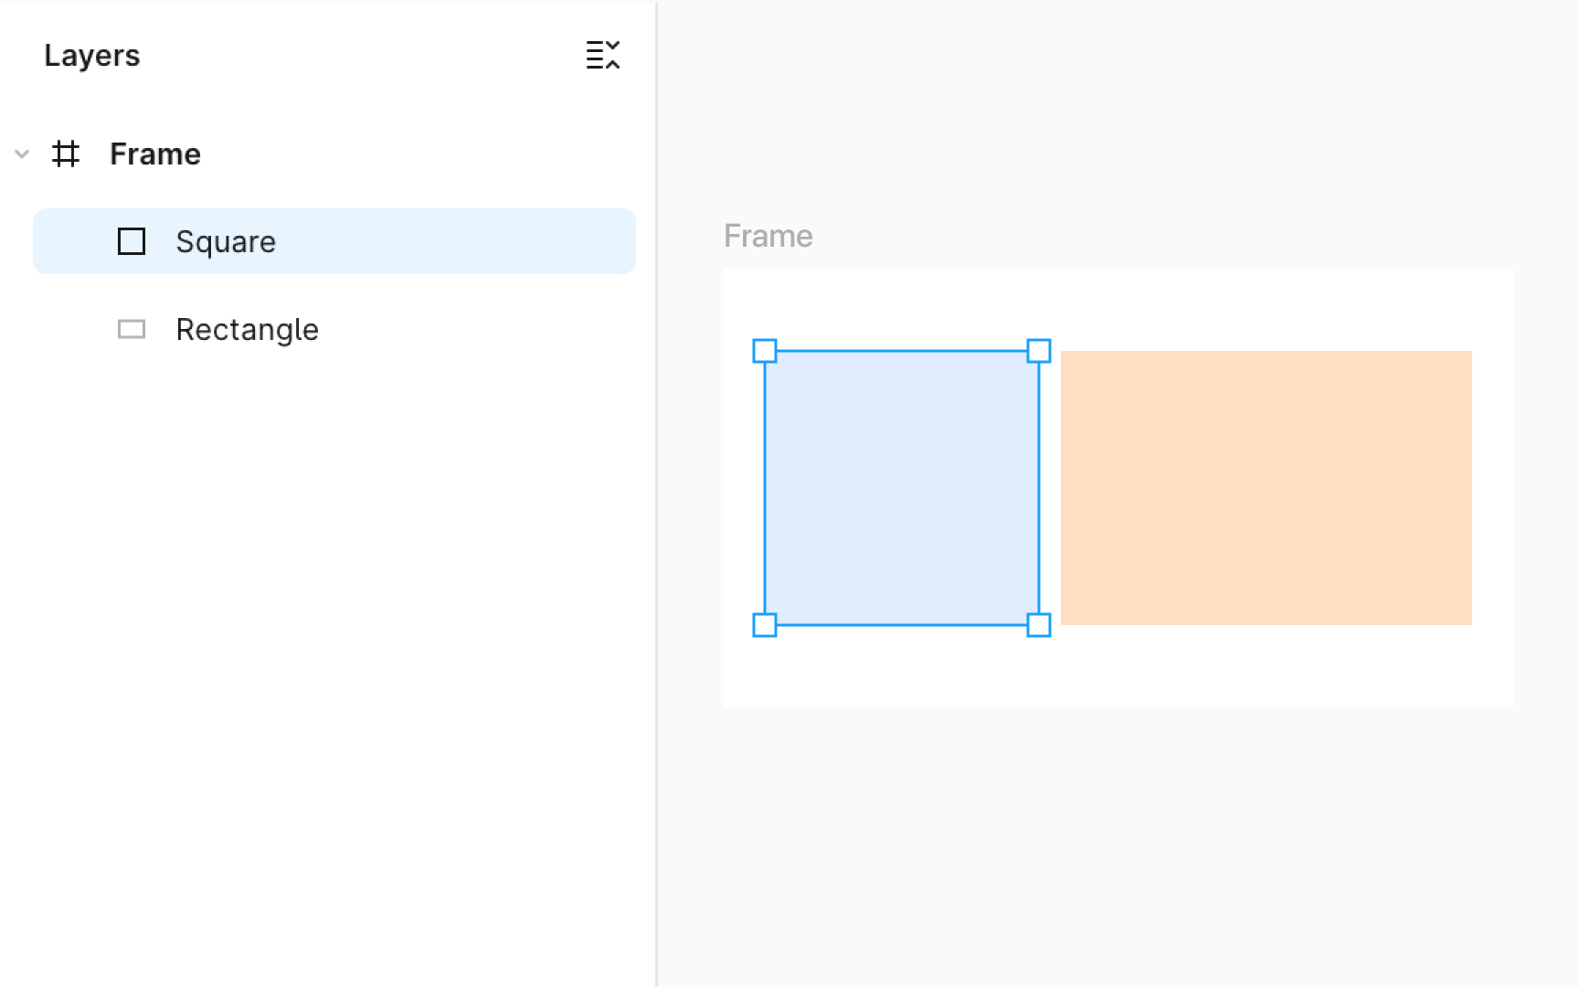
Task: Click the Layers panel heading
Action: pyautogui.click(x=91, y=55)
